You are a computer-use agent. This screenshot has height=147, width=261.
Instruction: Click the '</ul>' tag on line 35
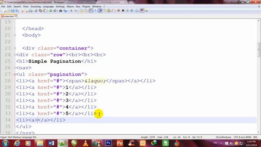(24, 127)
